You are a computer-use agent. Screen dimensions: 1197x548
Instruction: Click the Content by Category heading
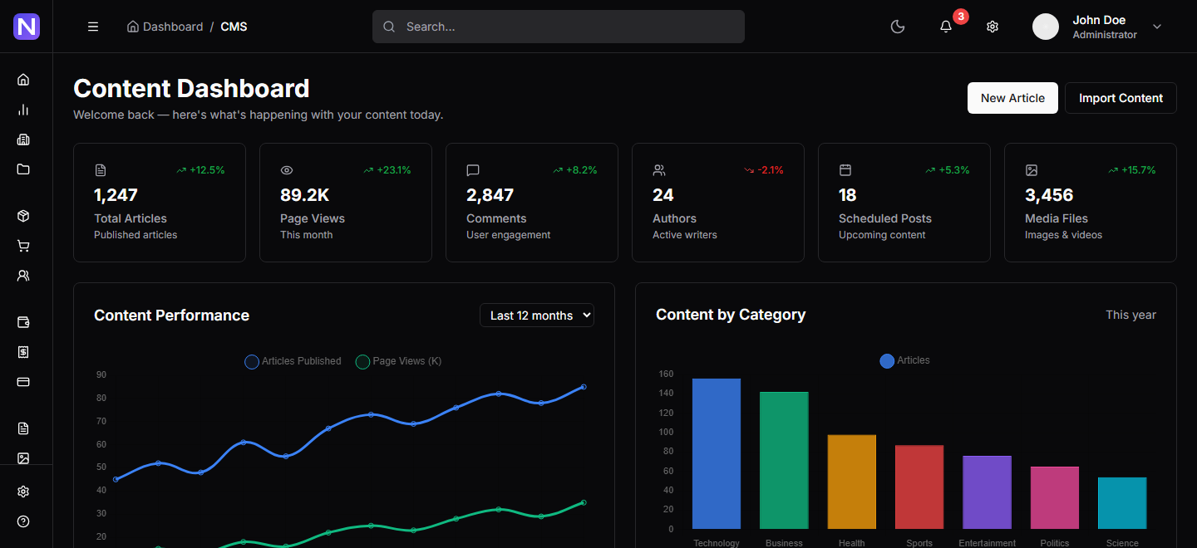pyautogui.click(x=731, y=315)
